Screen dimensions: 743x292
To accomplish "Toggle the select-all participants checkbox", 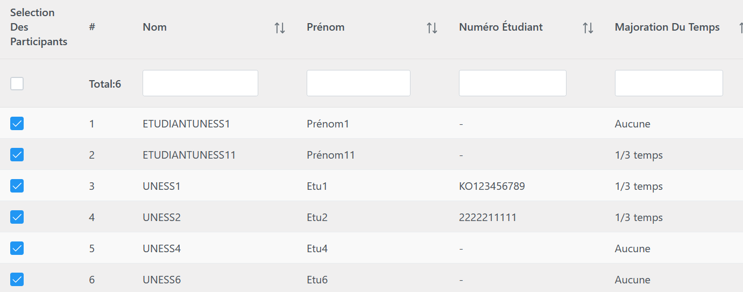I will (17, 83).
